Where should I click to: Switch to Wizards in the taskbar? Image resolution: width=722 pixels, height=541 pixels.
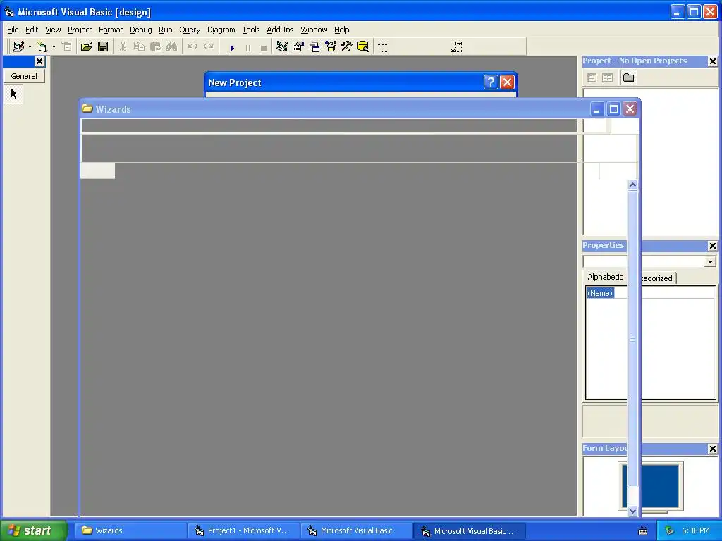click(130, 530)
